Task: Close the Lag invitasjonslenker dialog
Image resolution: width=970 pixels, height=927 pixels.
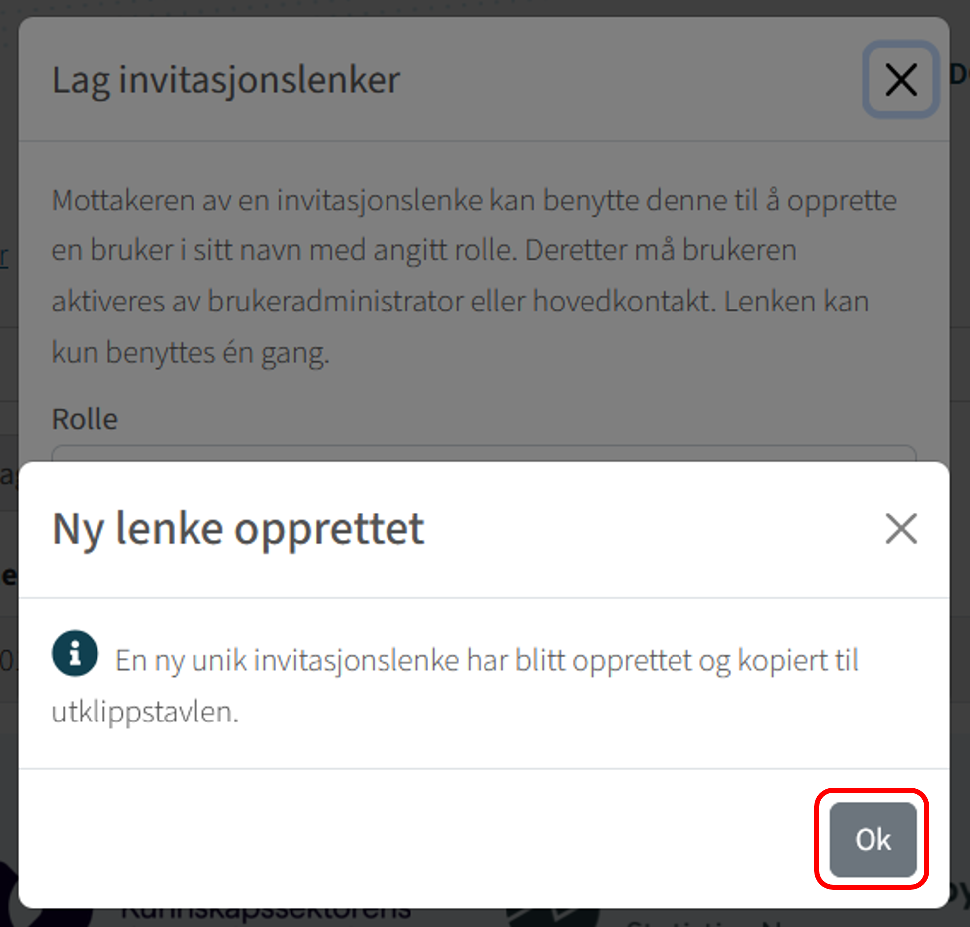Action: tap(901, 80)
